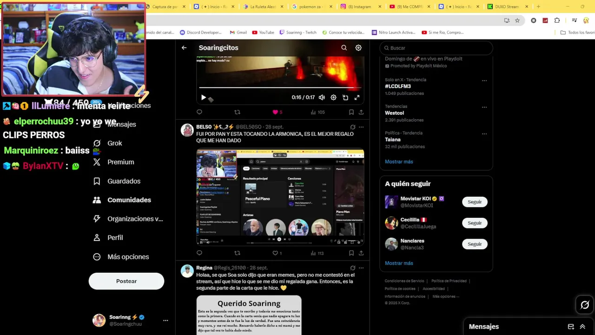Open the Querido Soaringg letter image
595x335 pixels.
click(x=249, y=315)
